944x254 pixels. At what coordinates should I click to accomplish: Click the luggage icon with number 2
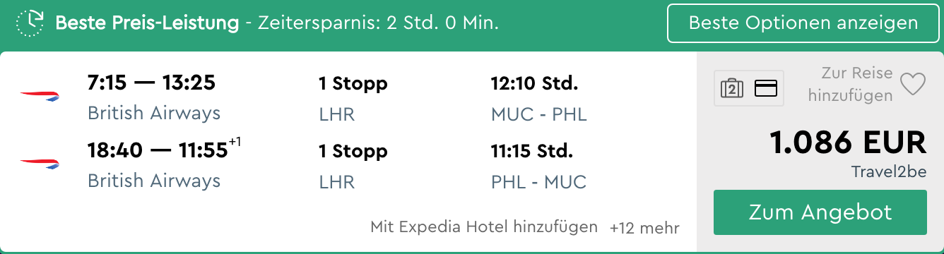click(732, 89)
